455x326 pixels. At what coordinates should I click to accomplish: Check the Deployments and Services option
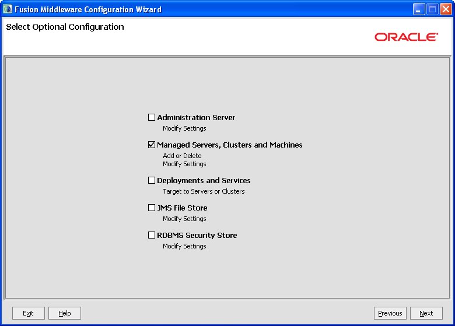[152, 180]
